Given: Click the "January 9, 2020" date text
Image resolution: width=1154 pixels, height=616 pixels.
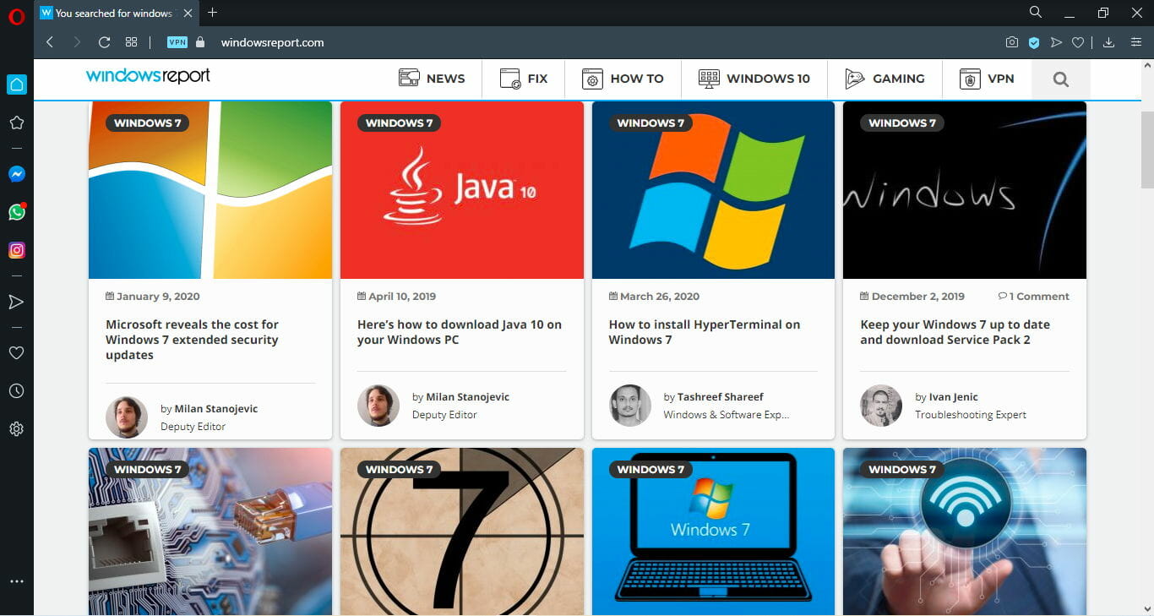Looking at the screenshot, I should (x=158, y=297).
